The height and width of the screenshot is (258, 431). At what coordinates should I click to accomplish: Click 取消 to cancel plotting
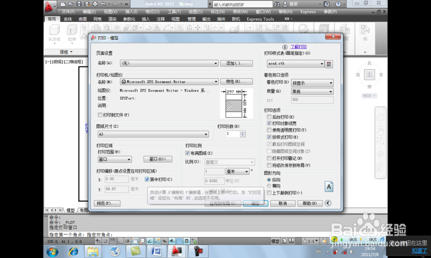click(x=283, y=203)
